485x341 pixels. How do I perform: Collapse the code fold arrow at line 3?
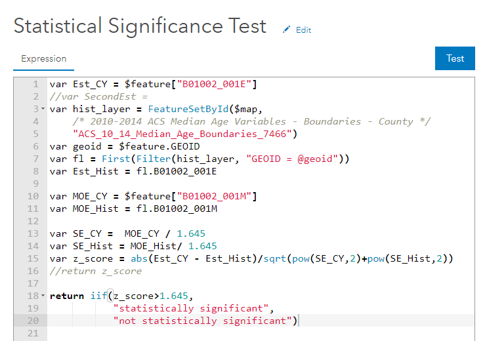click(x=43, y=109)
